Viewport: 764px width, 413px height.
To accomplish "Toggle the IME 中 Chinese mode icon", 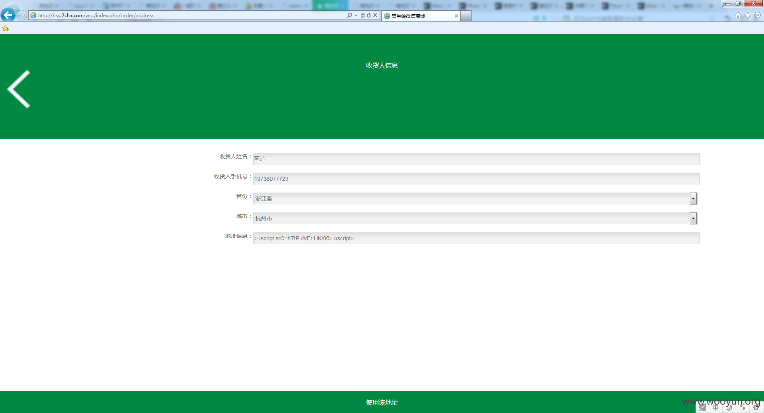I will click(x=716, y=407).
